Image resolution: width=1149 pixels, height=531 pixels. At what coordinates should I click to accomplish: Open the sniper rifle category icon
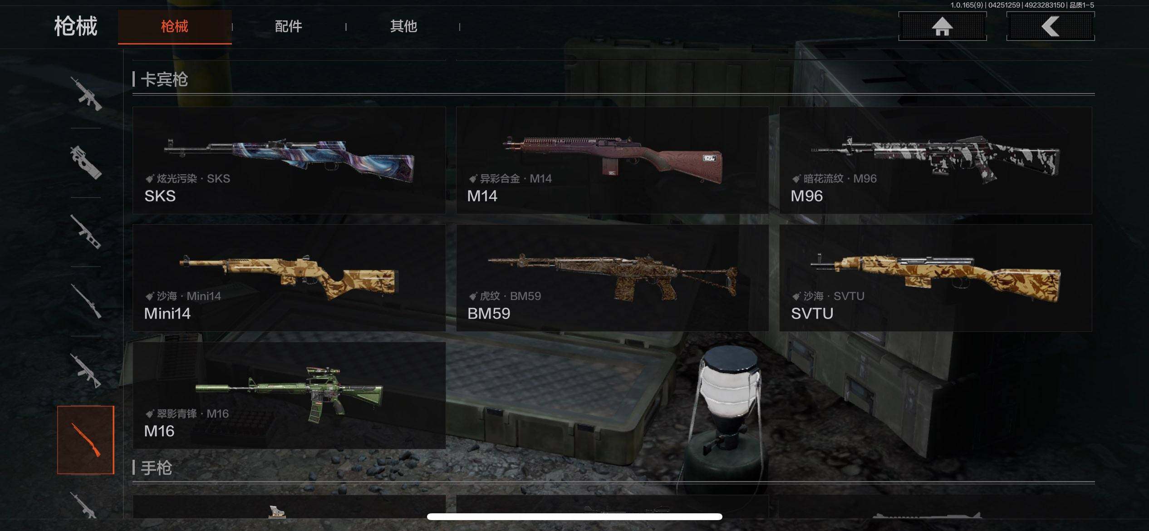point(86,301)
